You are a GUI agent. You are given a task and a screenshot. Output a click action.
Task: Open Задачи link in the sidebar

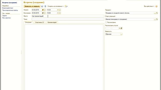pyautogui.click(x=5, y=15)
